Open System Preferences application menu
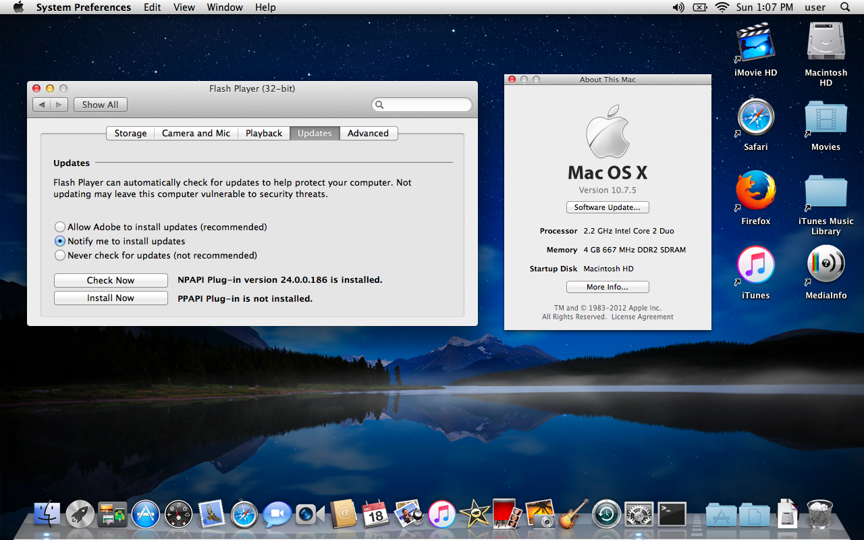Image resolution: width=864 pixels, height=540 pixels. (84, 7)
